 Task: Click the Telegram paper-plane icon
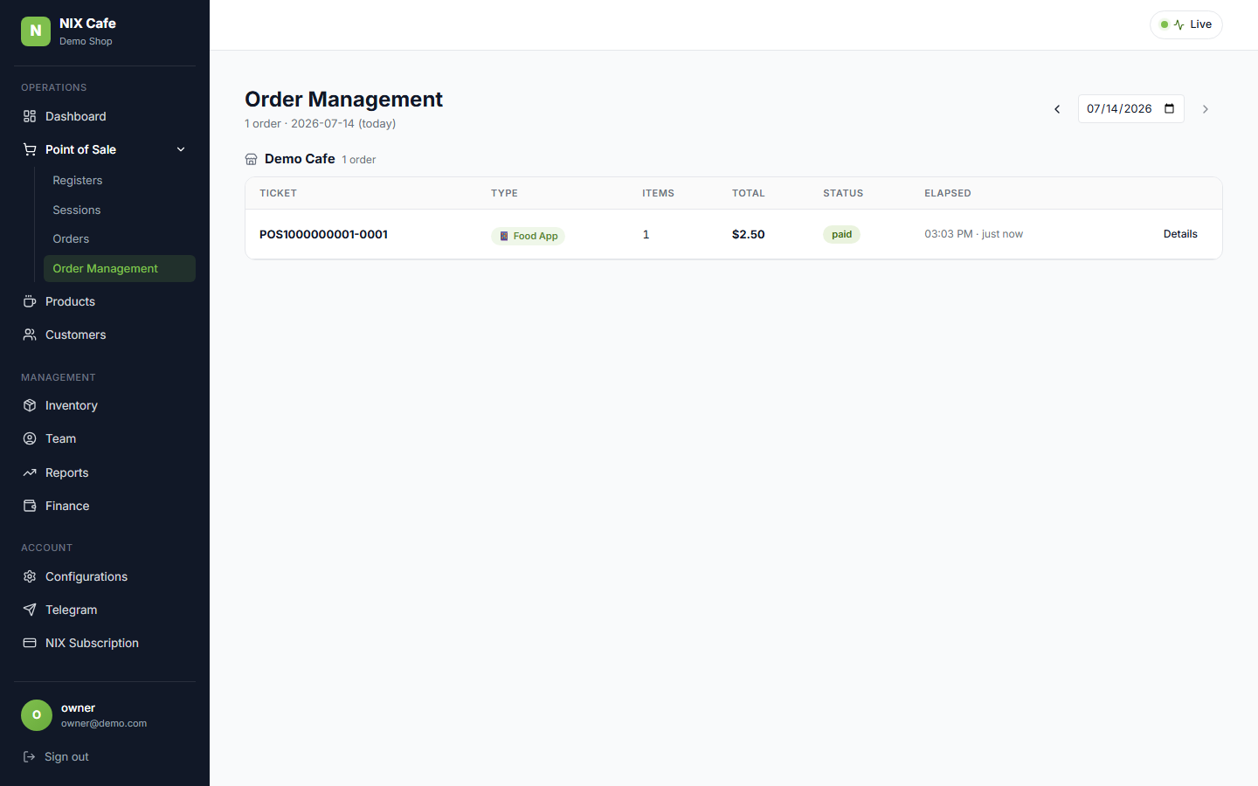pos(30,610)
